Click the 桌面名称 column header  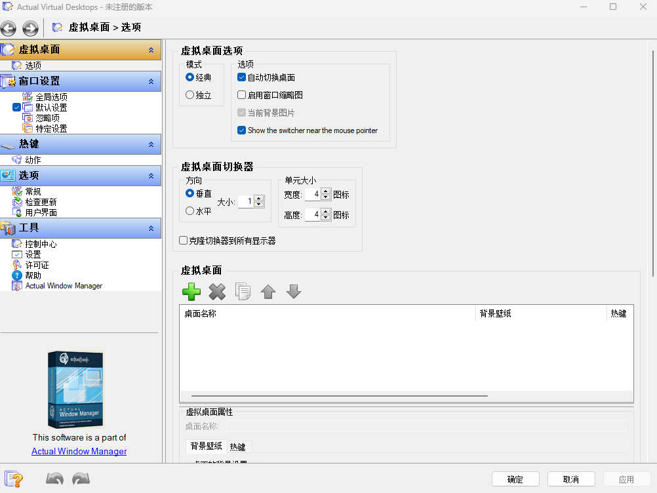point(328,313)
